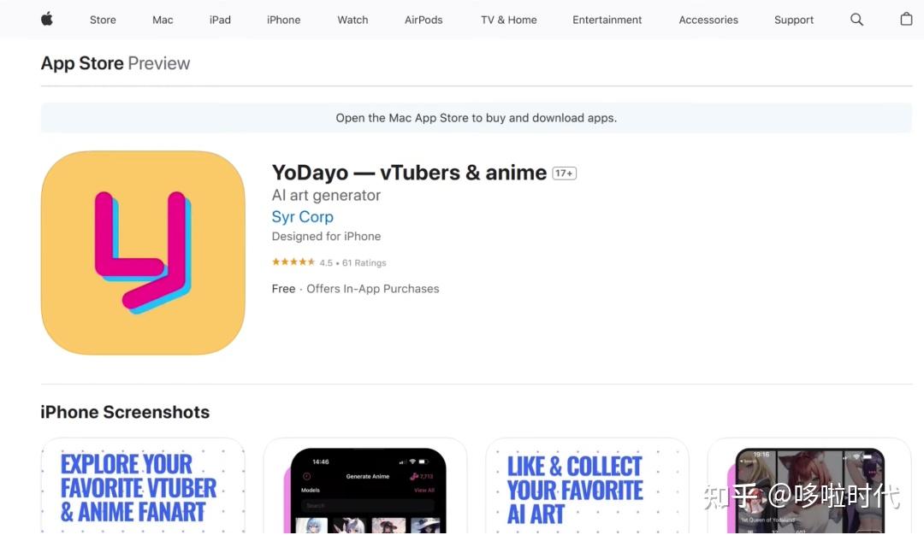Open the Store menu item
Viewport: 924px width, 535px height.
(x=103, y=20)
